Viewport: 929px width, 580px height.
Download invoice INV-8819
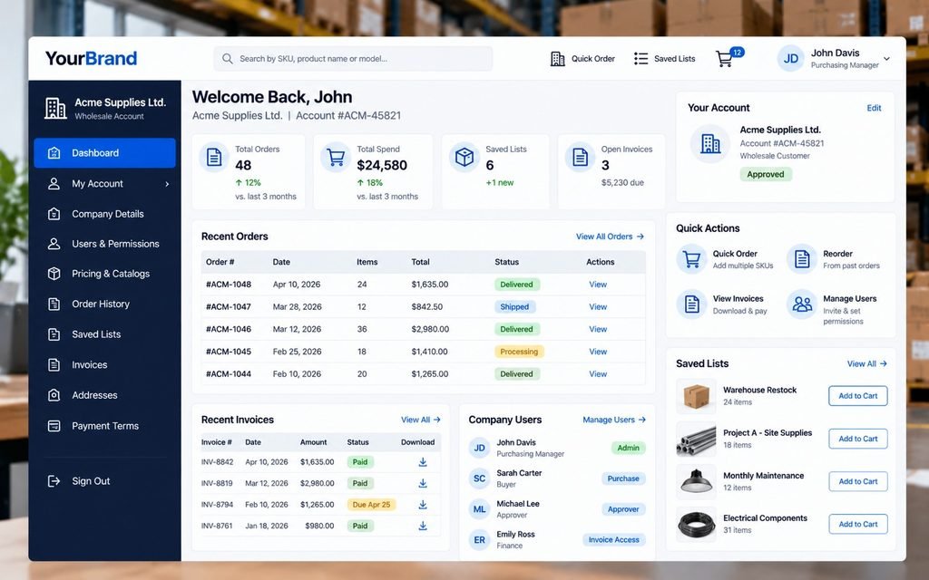coord(423,483)
